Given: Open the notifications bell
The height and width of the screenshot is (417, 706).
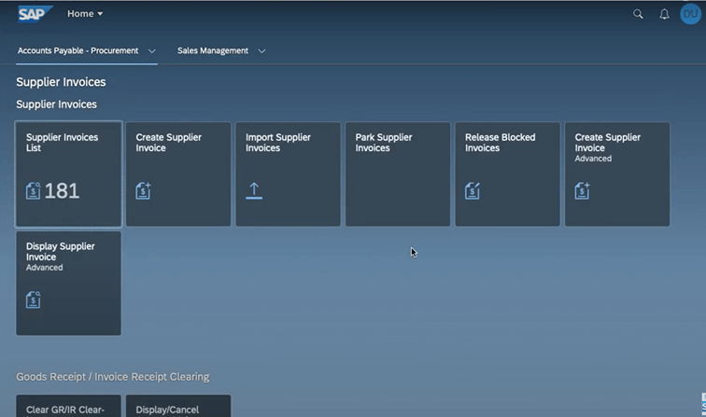Looking at the screenshot, I should [x=664, y=14].
